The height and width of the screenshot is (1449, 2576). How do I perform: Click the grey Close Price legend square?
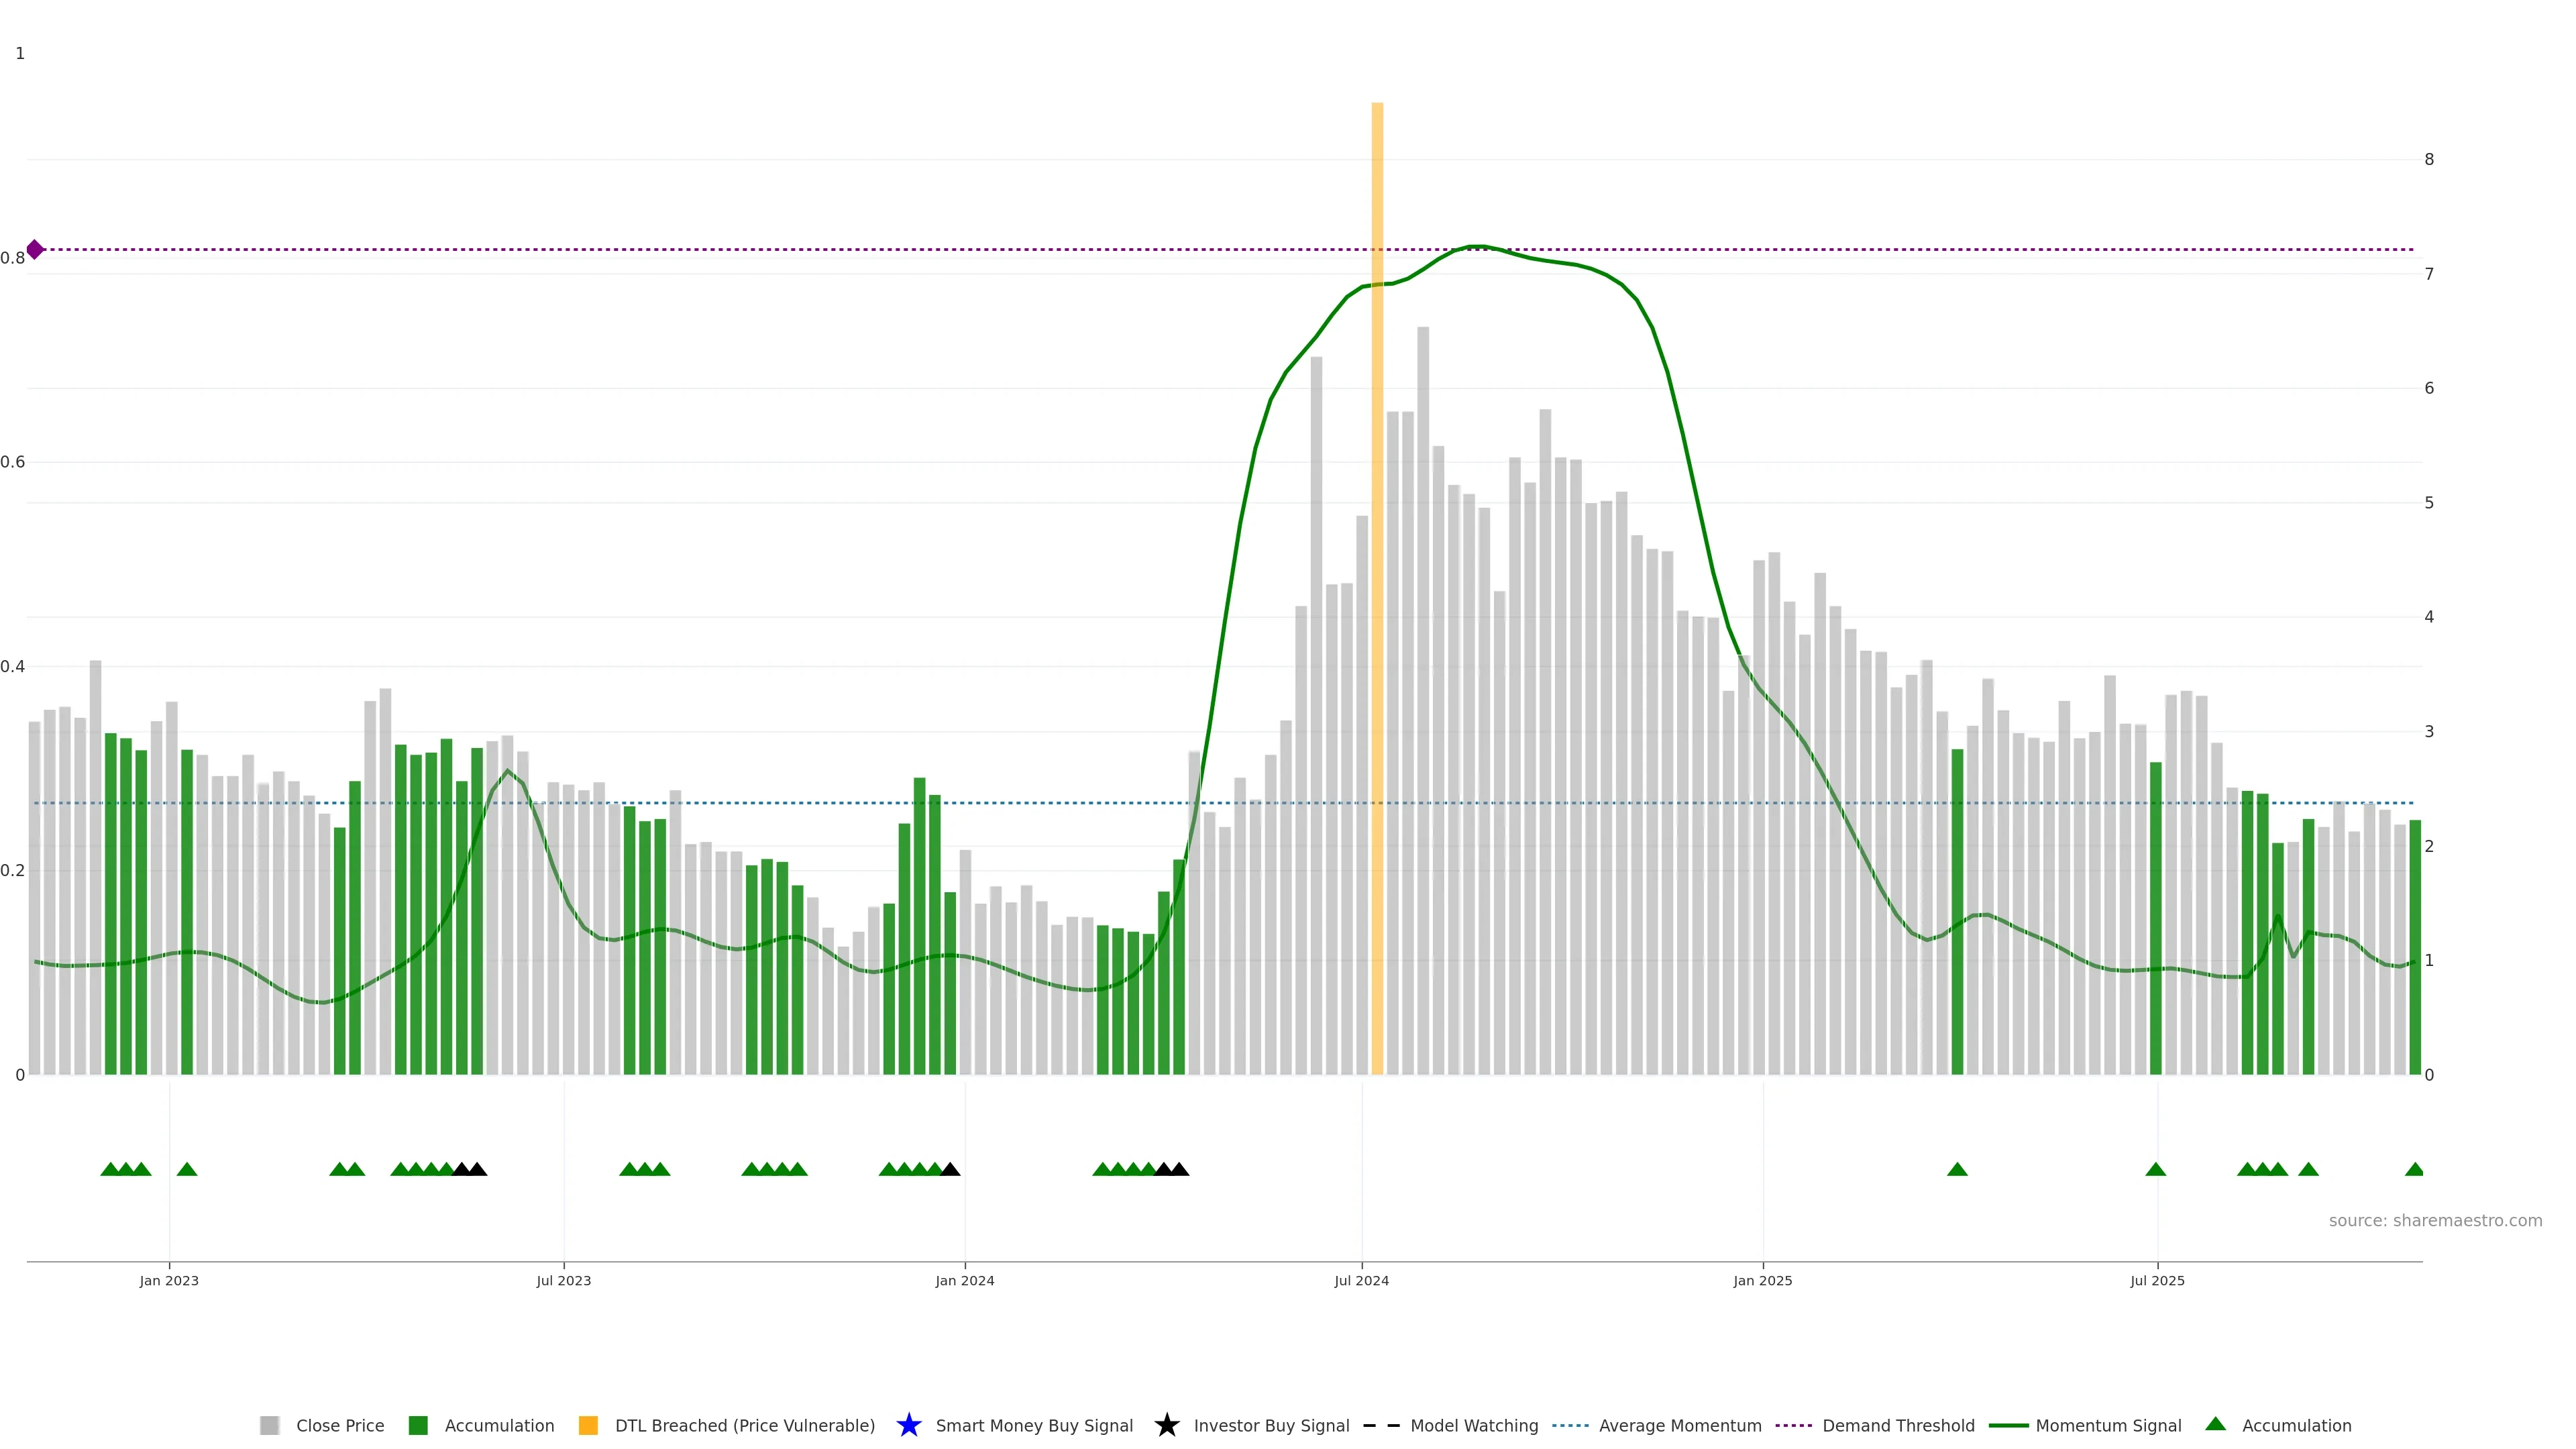click(269, 1425)
